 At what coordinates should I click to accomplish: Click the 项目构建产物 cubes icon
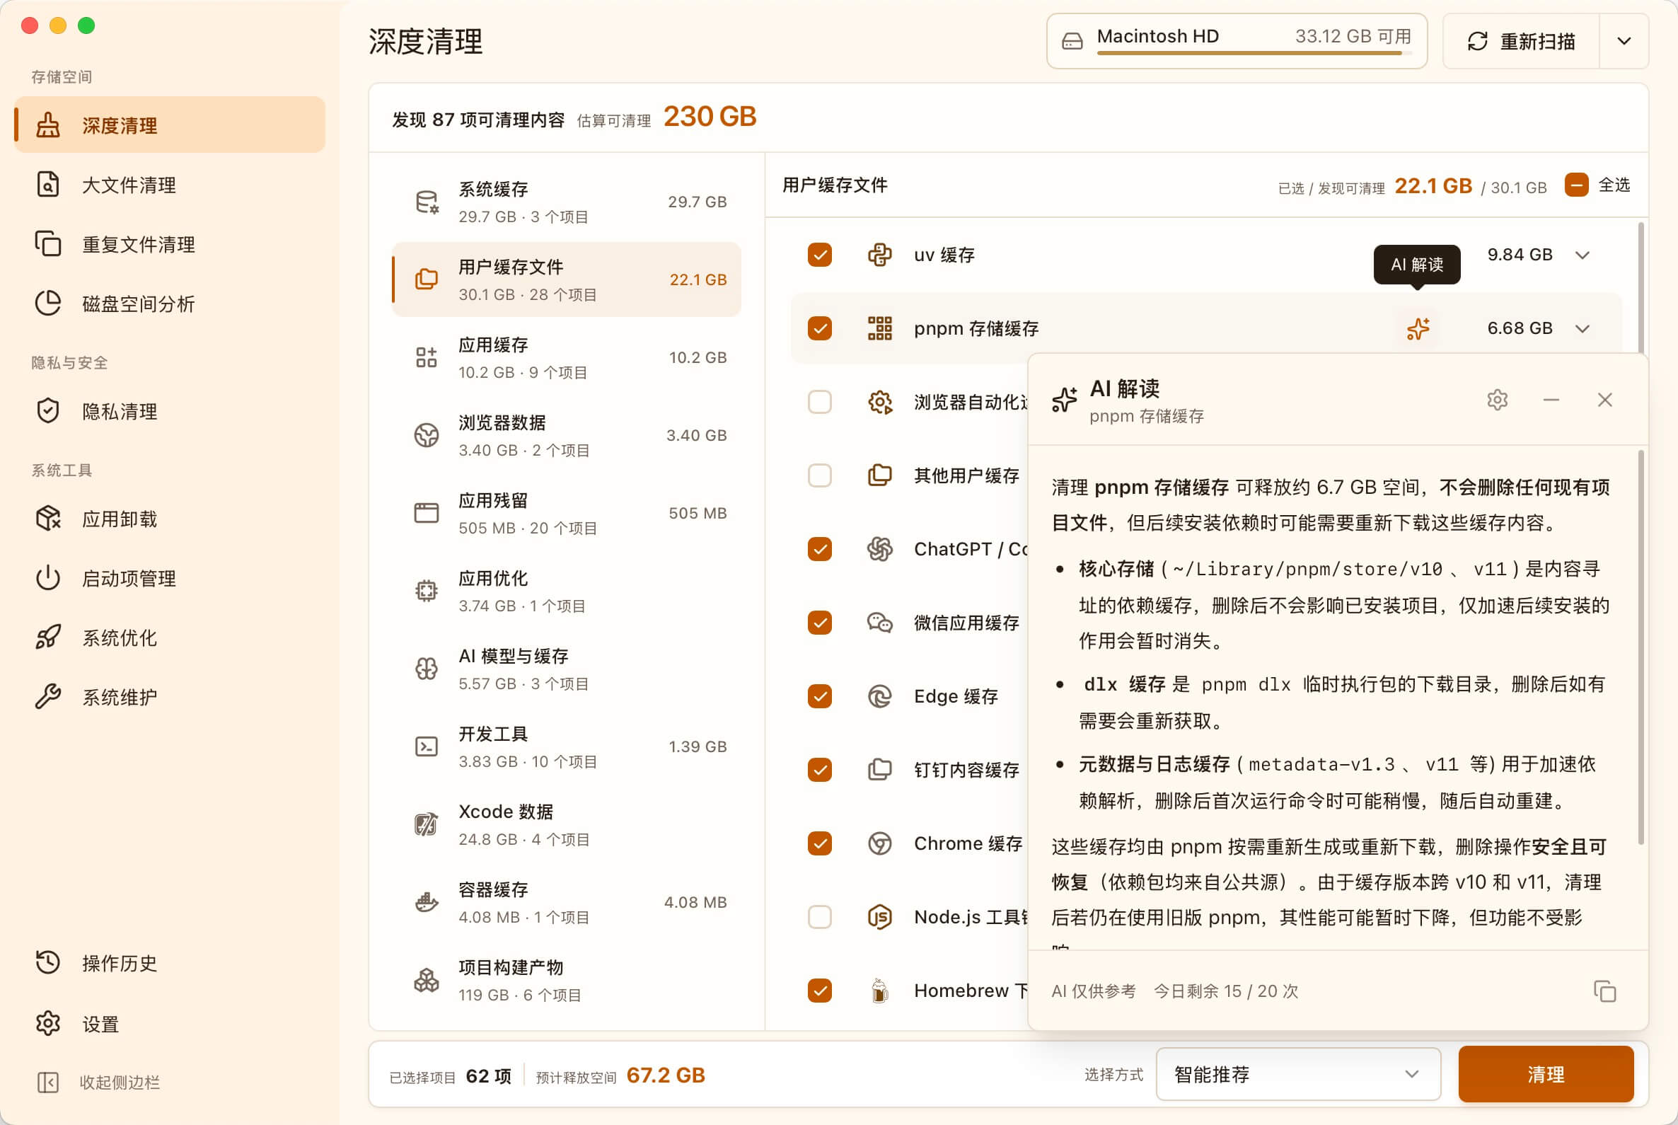[x=426, y=980]
